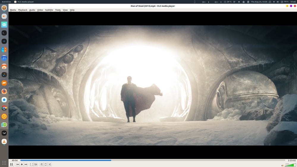Open Calendar app showing 31 in dock
The image size is (297, 167).
(4, 58)
